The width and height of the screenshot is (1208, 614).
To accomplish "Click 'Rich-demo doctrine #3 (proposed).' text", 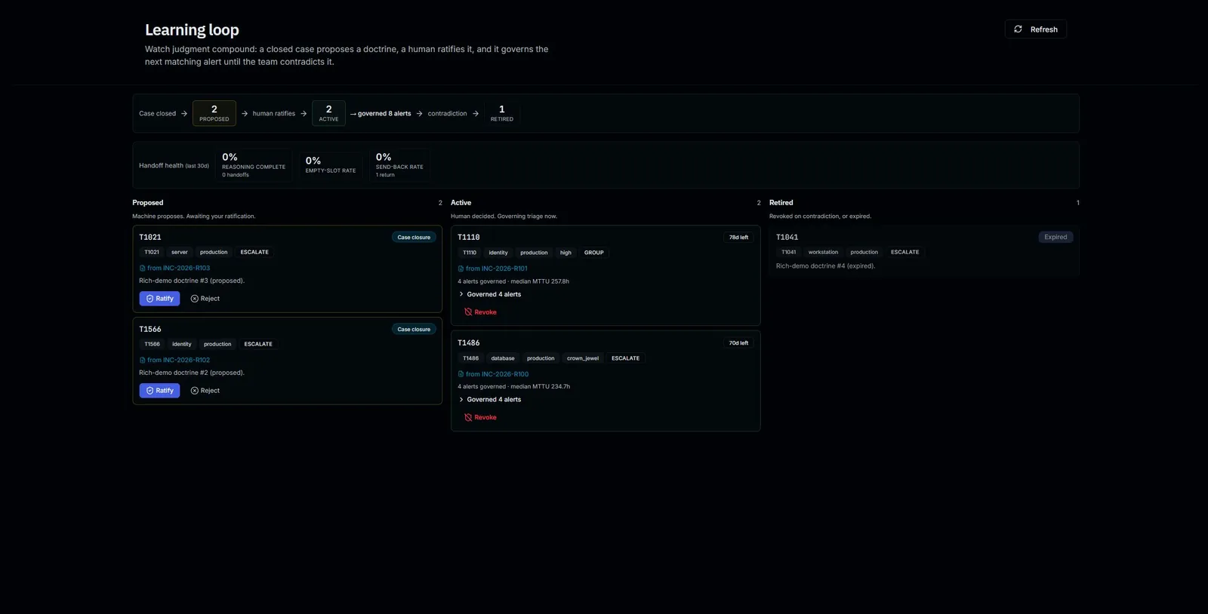I will pos(192,281).
